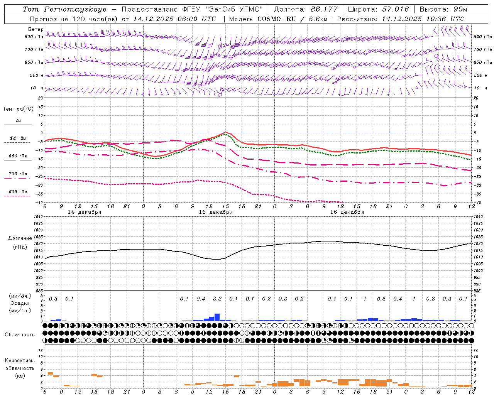Select the text Предоставлено ФГБУ "ЗапСиб УГМС"

point(192,9)
